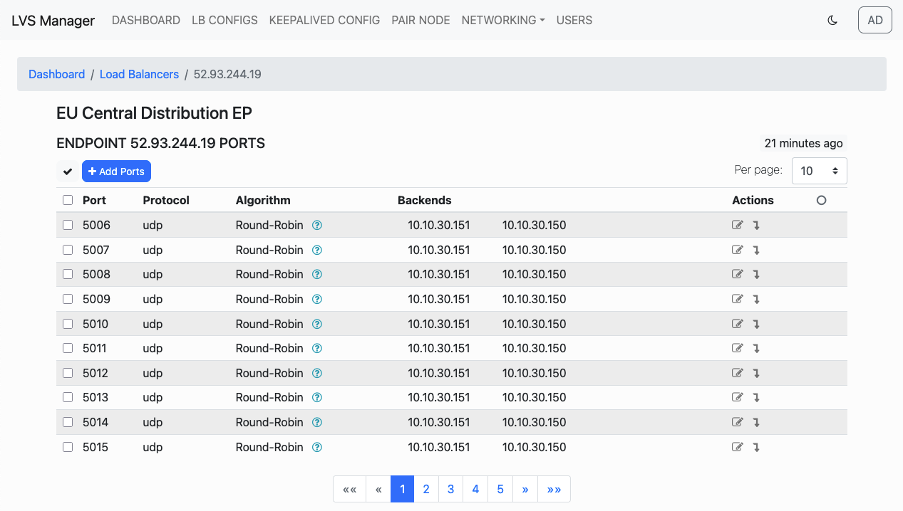
Task: Click the checkmark icon beside Add Ports
Action: point(68,172)
